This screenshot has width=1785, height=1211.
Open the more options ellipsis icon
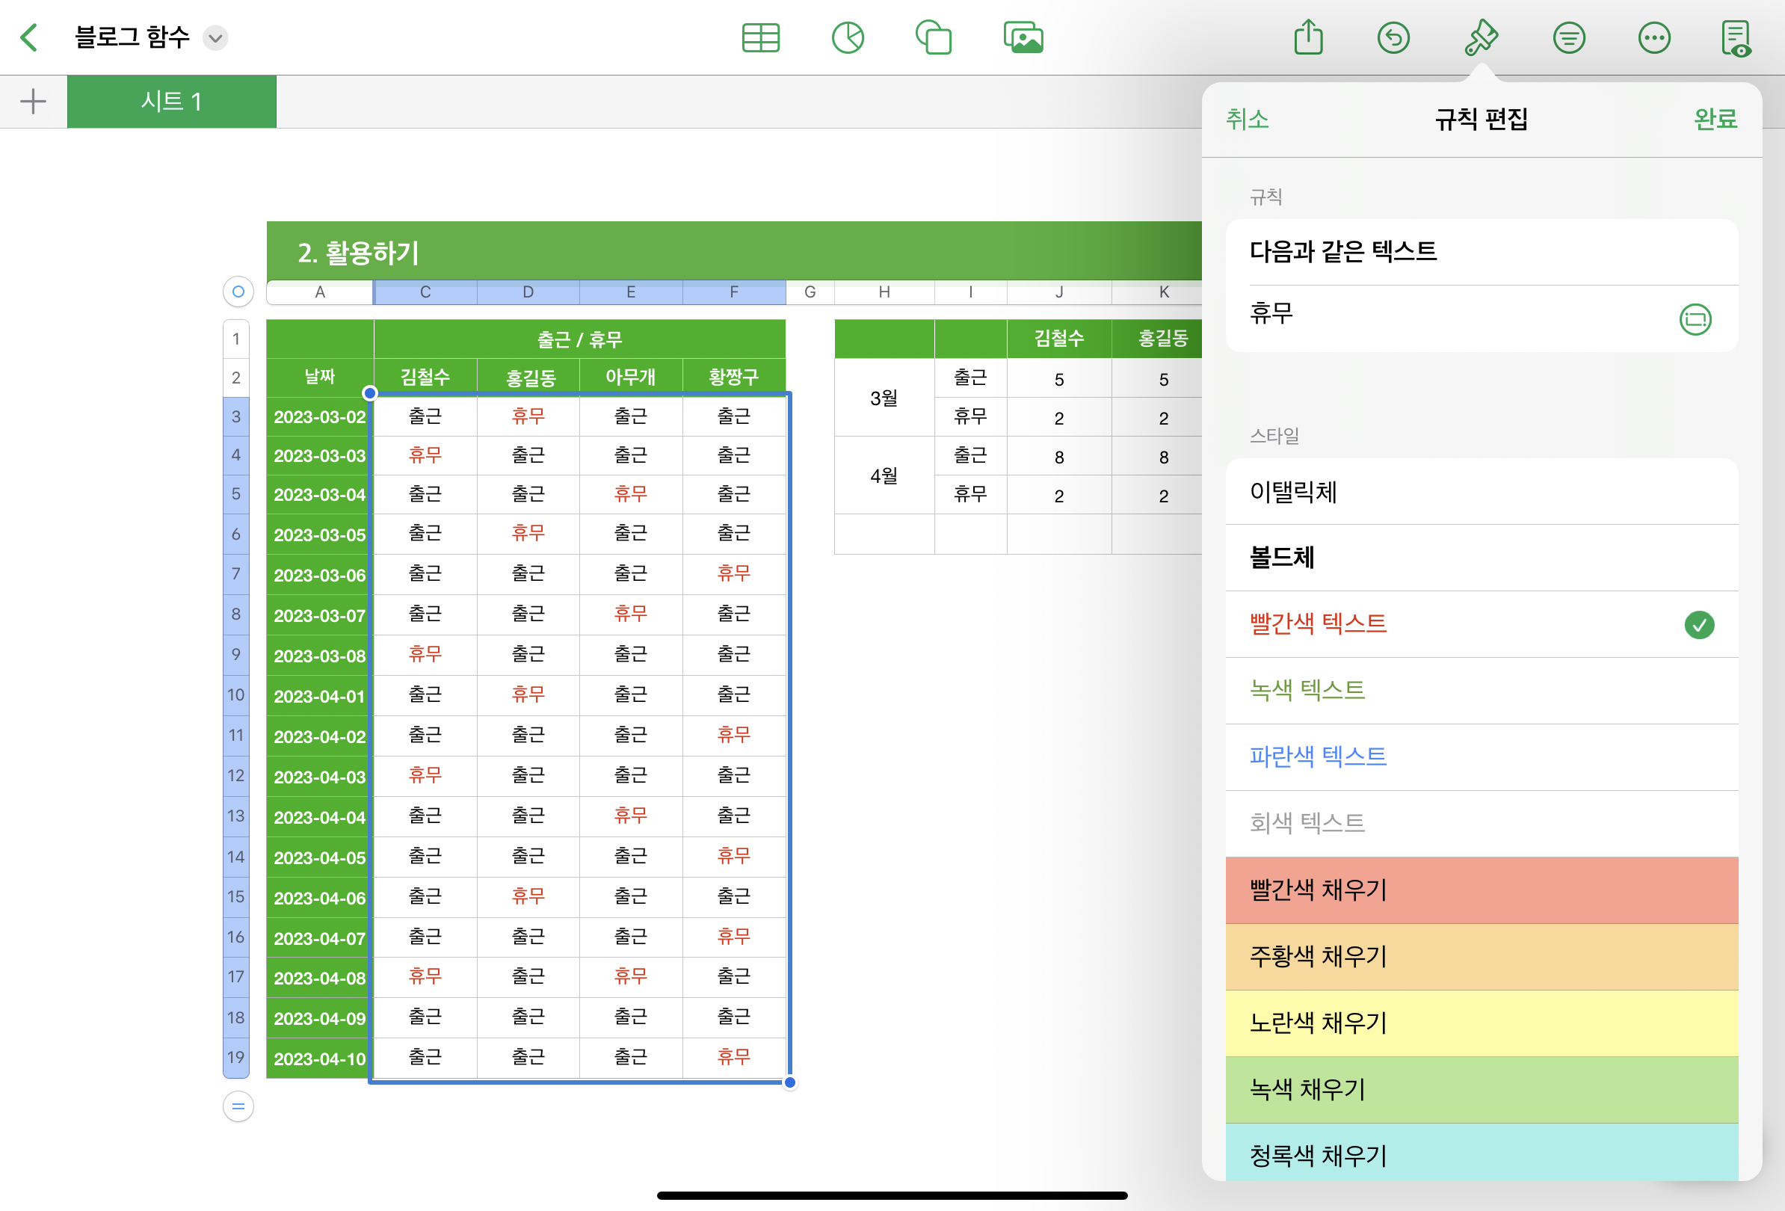click(1653, 37)
